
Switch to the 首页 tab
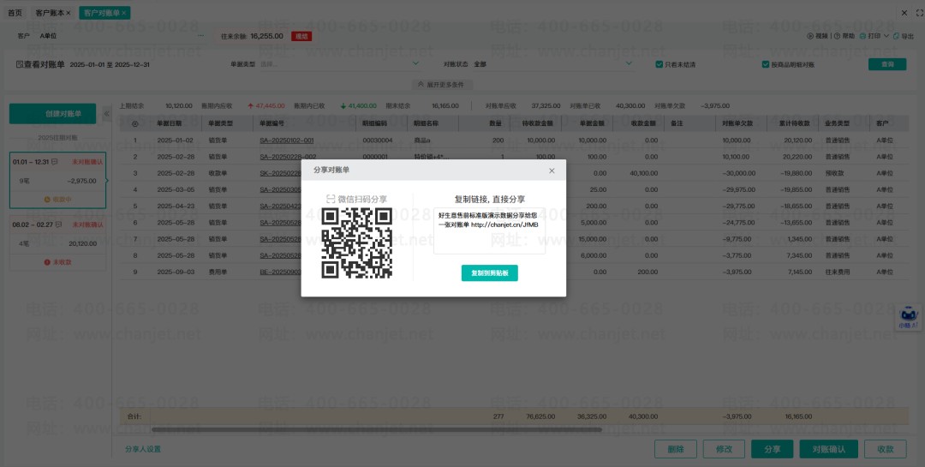pyautogui.click(x=15, y=12)
